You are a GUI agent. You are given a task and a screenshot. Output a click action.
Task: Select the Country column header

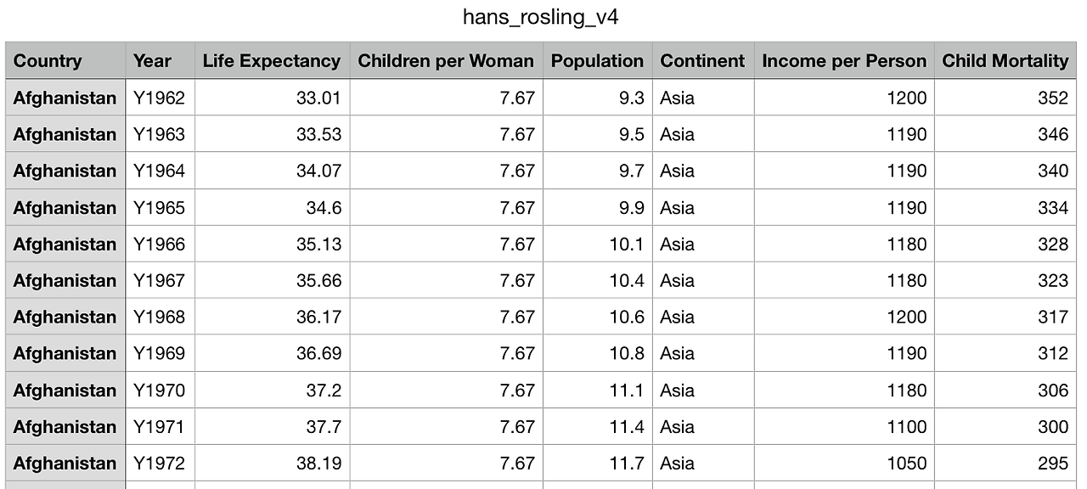[48, 61]
